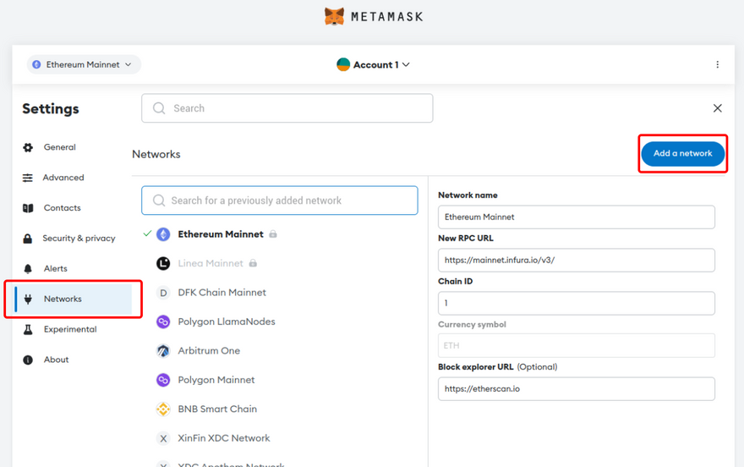Select DFK Chain Mainnet from list
Screen dimensions: 744x467
click(x=222, y=293)
